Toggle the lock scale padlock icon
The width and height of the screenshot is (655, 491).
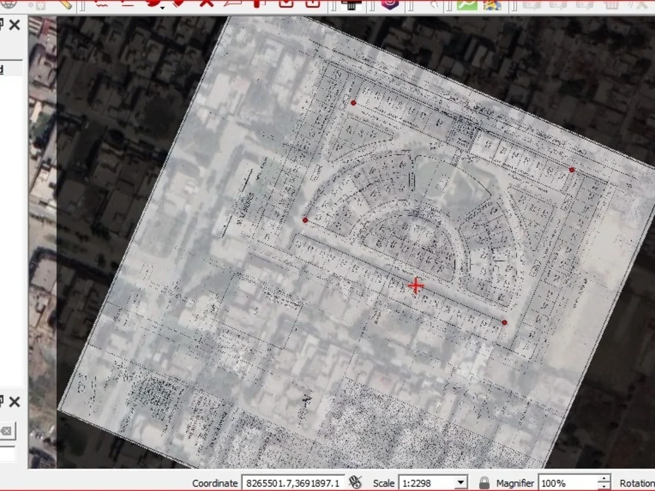point(484,482)
